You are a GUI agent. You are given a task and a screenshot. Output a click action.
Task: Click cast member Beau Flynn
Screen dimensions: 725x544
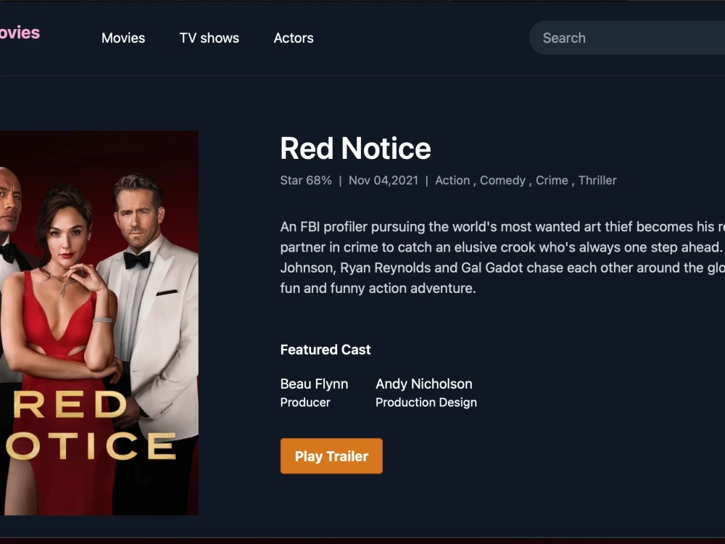point(314,384)
